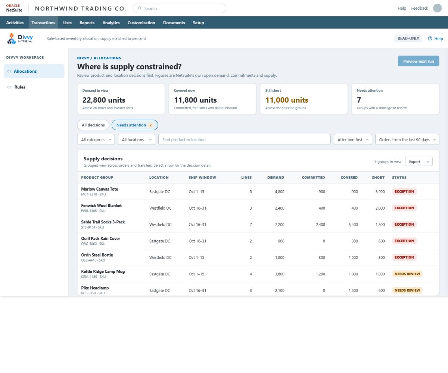The image size is (448, 373).
Task: Click the READ-ONLY badge
Action: [x=408, y=38]
